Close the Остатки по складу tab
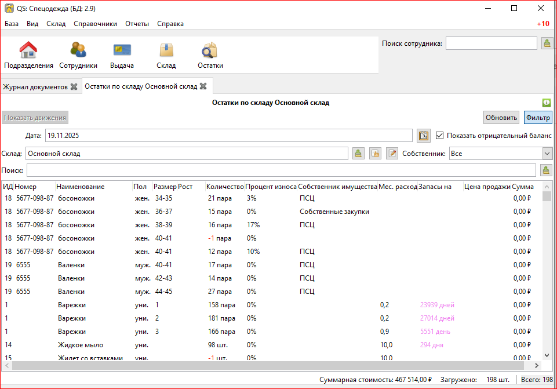This screenshot has height=389, width=557. (203, 86)
